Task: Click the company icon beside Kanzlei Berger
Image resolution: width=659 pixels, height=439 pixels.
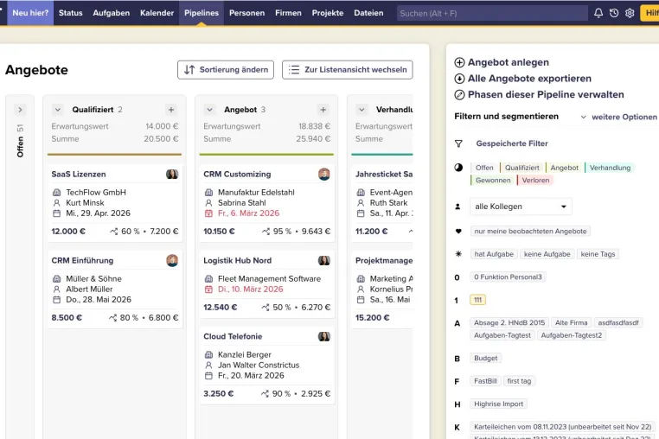Action: pos(208,355)
